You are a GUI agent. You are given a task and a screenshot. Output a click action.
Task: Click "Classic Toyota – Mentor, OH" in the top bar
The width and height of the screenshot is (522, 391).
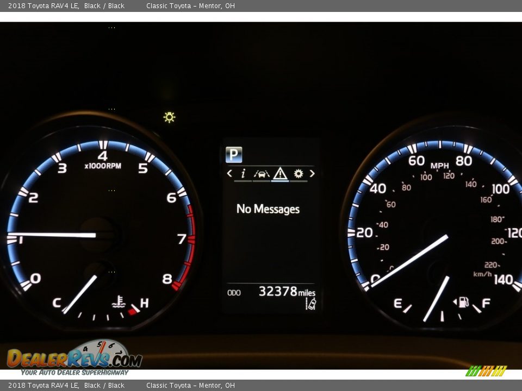[190, 5]
